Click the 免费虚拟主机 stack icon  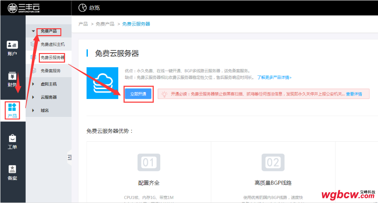(33, 44)
